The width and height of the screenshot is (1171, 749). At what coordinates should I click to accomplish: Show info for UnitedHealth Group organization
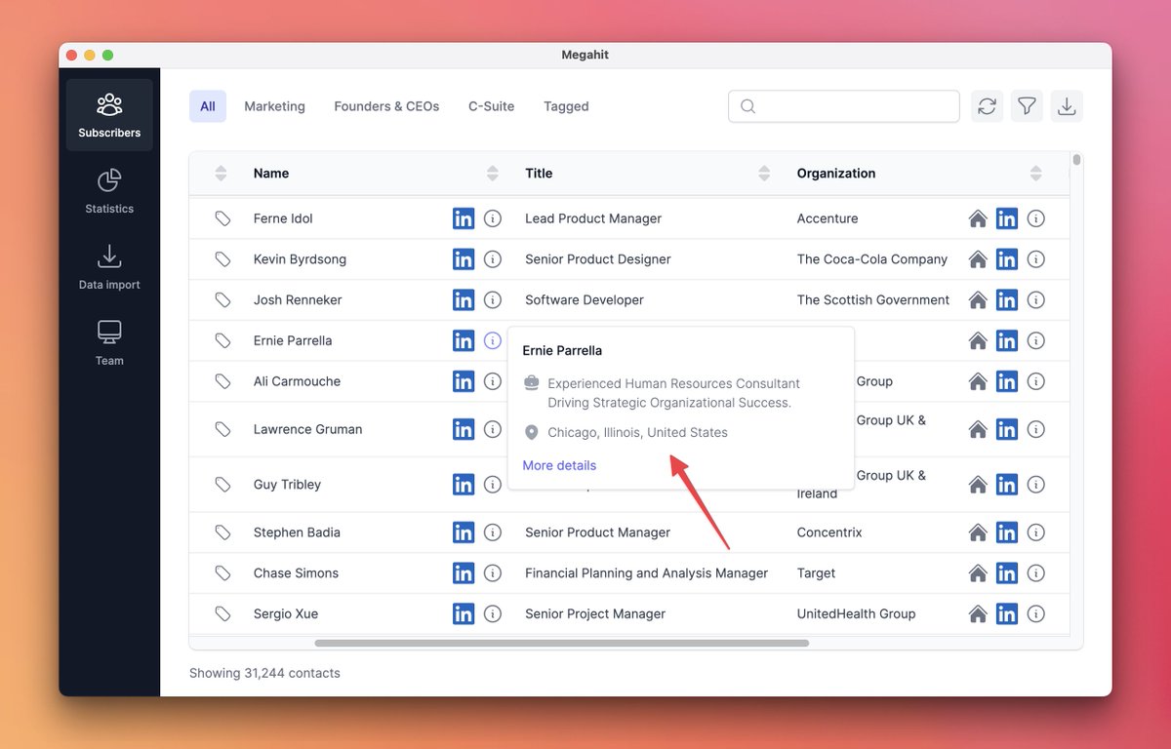1036,614
